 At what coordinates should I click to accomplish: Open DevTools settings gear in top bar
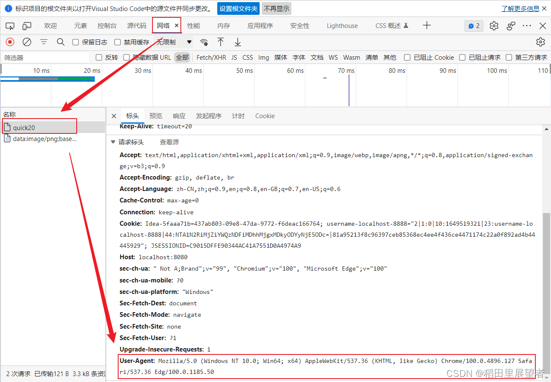tap(494, 26)
